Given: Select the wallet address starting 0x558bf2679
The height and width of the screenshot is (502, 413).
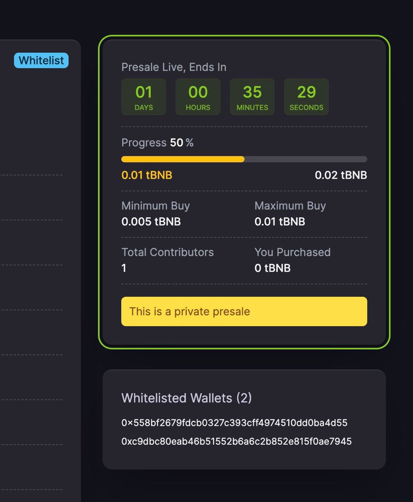Looking at the screenshot, I should click(x=234, y=423).
